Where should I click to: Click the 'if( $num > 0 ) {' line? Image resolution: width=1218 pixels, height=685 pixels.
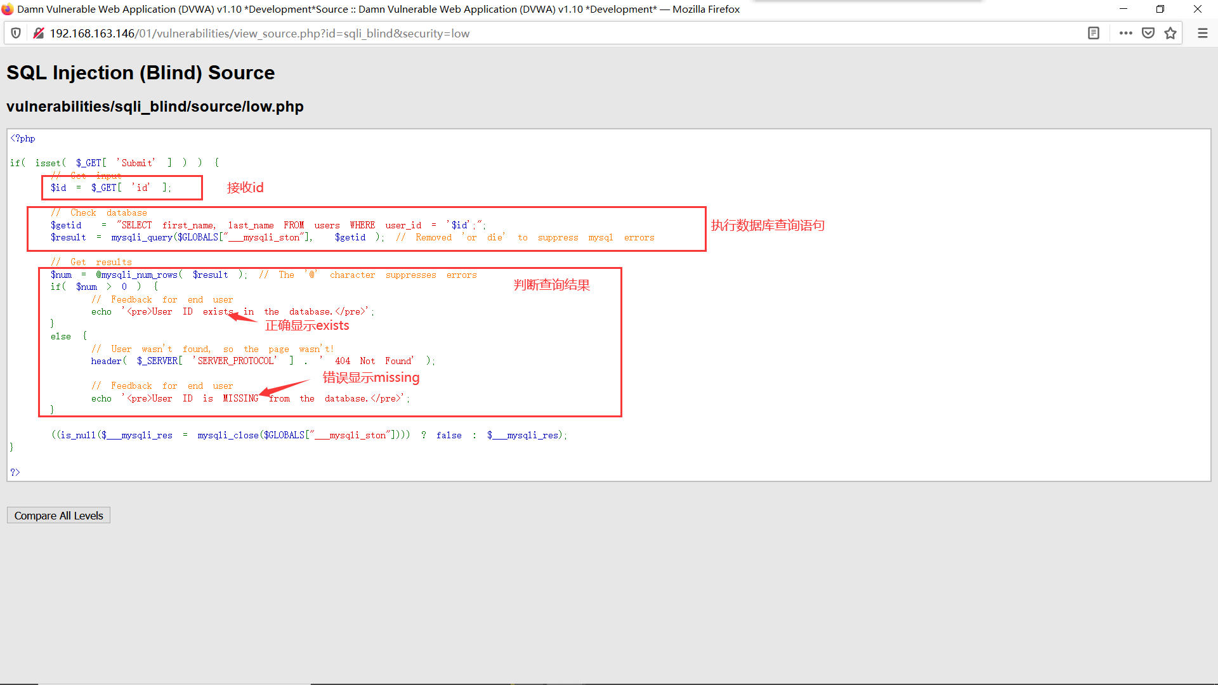point(105,287)
